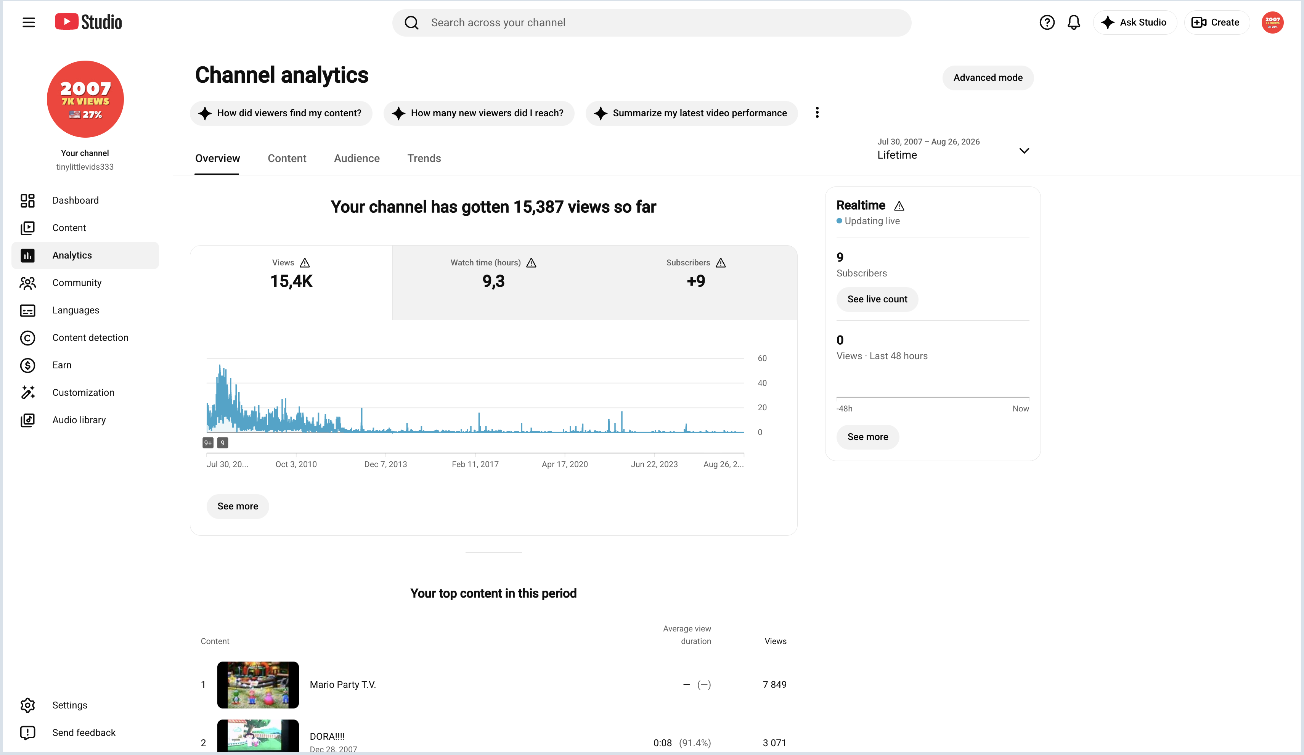The image size is (1304, 755).
Task: Click the large channel profile picture
Action: coord(85,99)
